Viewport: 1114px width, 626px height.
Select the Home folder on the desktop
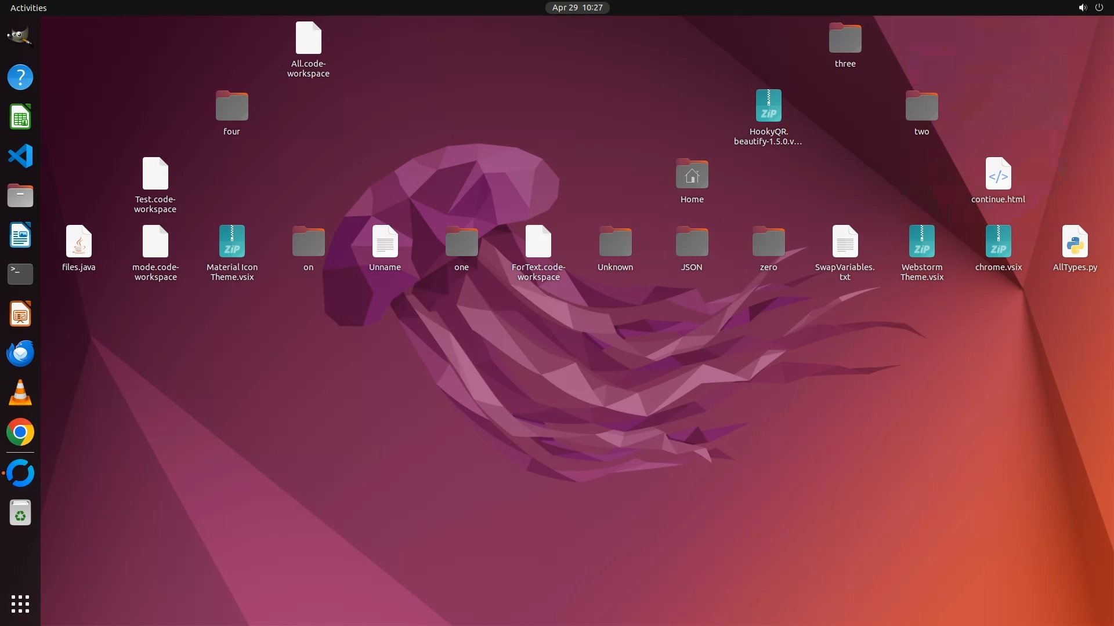point(692,174)
